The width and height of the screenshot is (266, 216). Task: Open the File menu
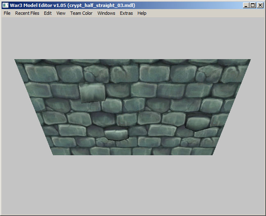click(7, 13)
